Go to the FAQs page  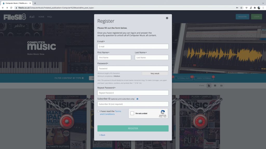coord(49,17)
